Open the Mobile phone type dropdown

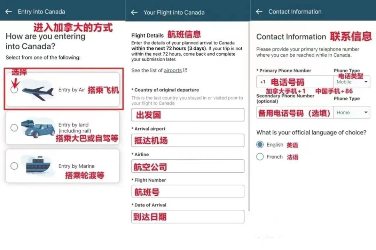click(352, 82)
